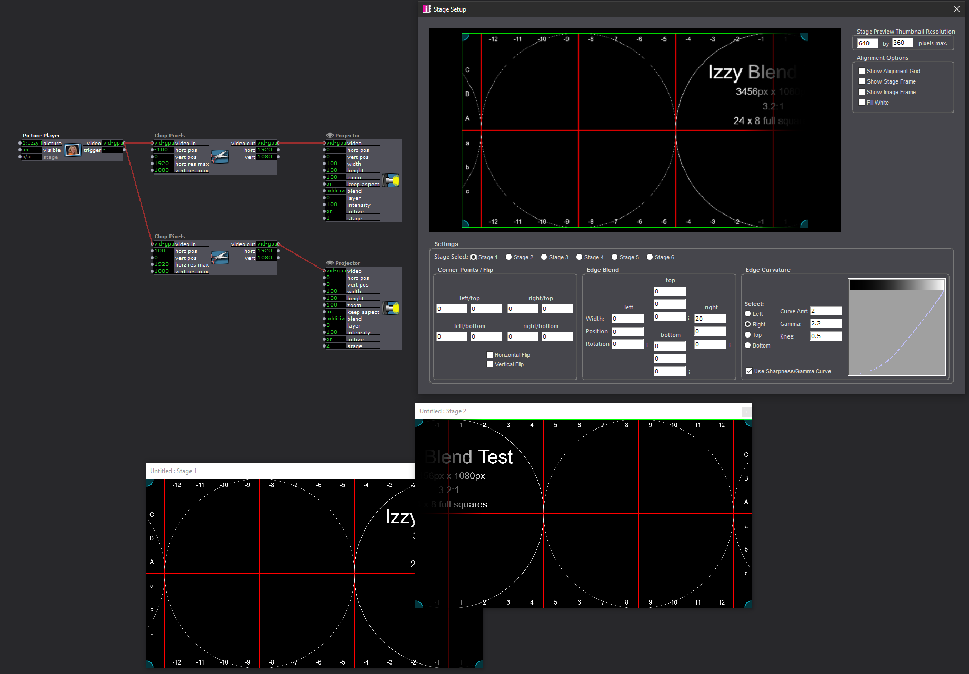This screenshot has height=674, width=969.
Task: Click bottom-right corner handle in stage preview
Action: click(x=804, y=223)
